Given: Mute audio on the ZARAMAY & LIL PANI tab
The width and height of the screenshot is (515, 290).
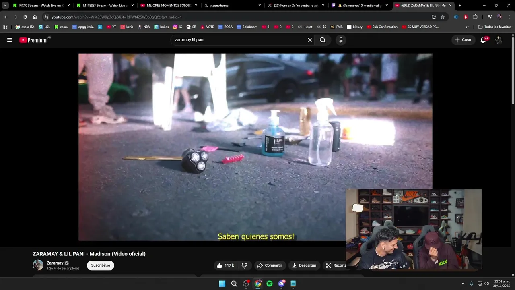Looking at the screenshot, I should 444,6.
